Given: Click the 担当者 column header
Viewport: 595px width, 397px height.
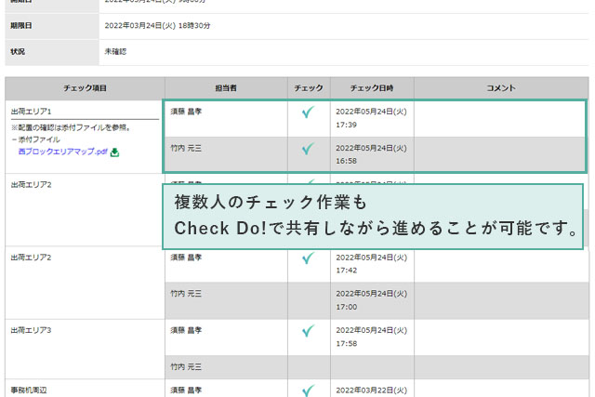Looking at the screenshot, I should tap(226, 88).
